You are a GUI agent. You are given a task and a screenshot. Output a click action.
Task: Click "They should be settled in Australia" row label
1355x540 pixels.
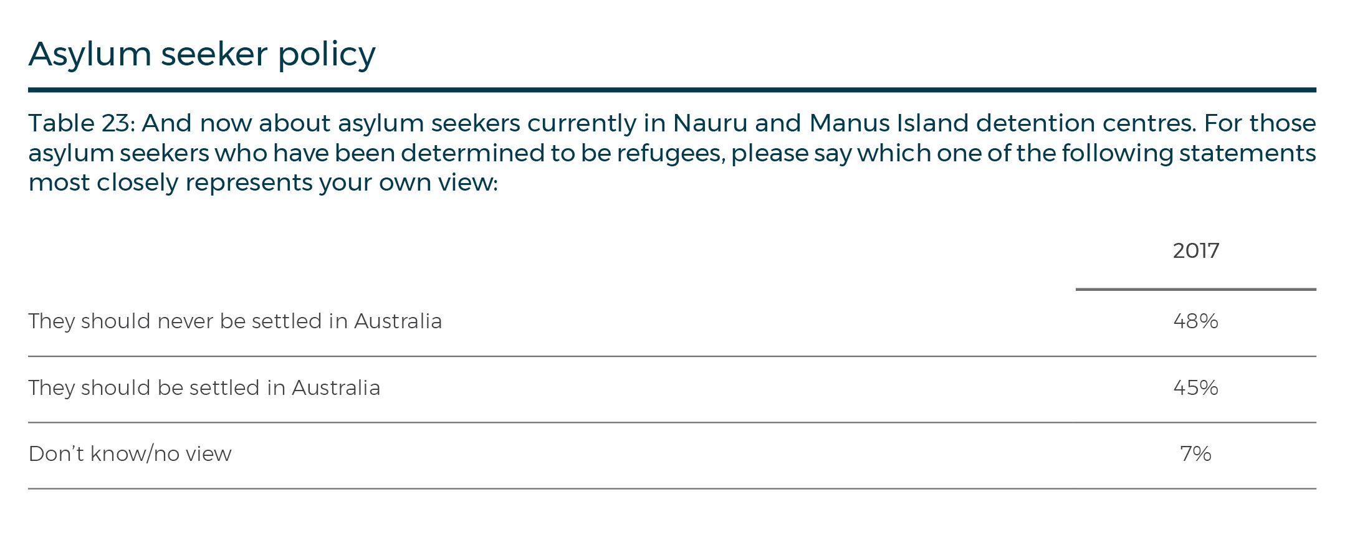pos(204,388)
